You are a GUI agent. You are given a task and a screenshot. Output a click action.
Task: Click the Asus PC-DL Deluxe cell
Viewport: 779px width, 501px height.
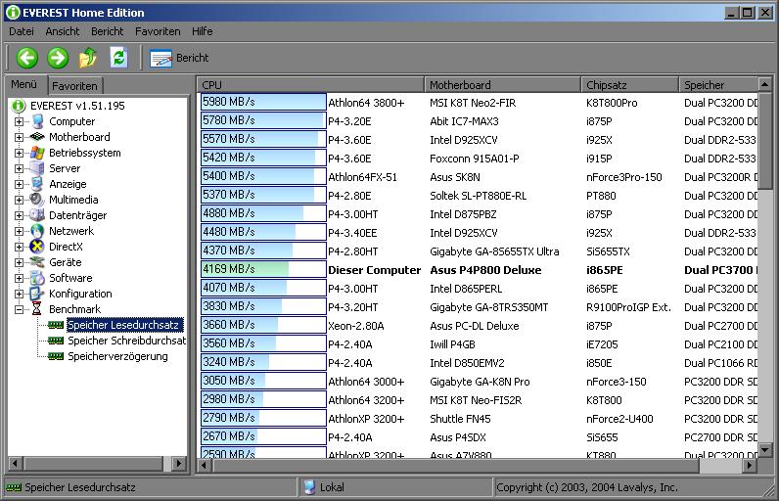[x=475, y=326]
